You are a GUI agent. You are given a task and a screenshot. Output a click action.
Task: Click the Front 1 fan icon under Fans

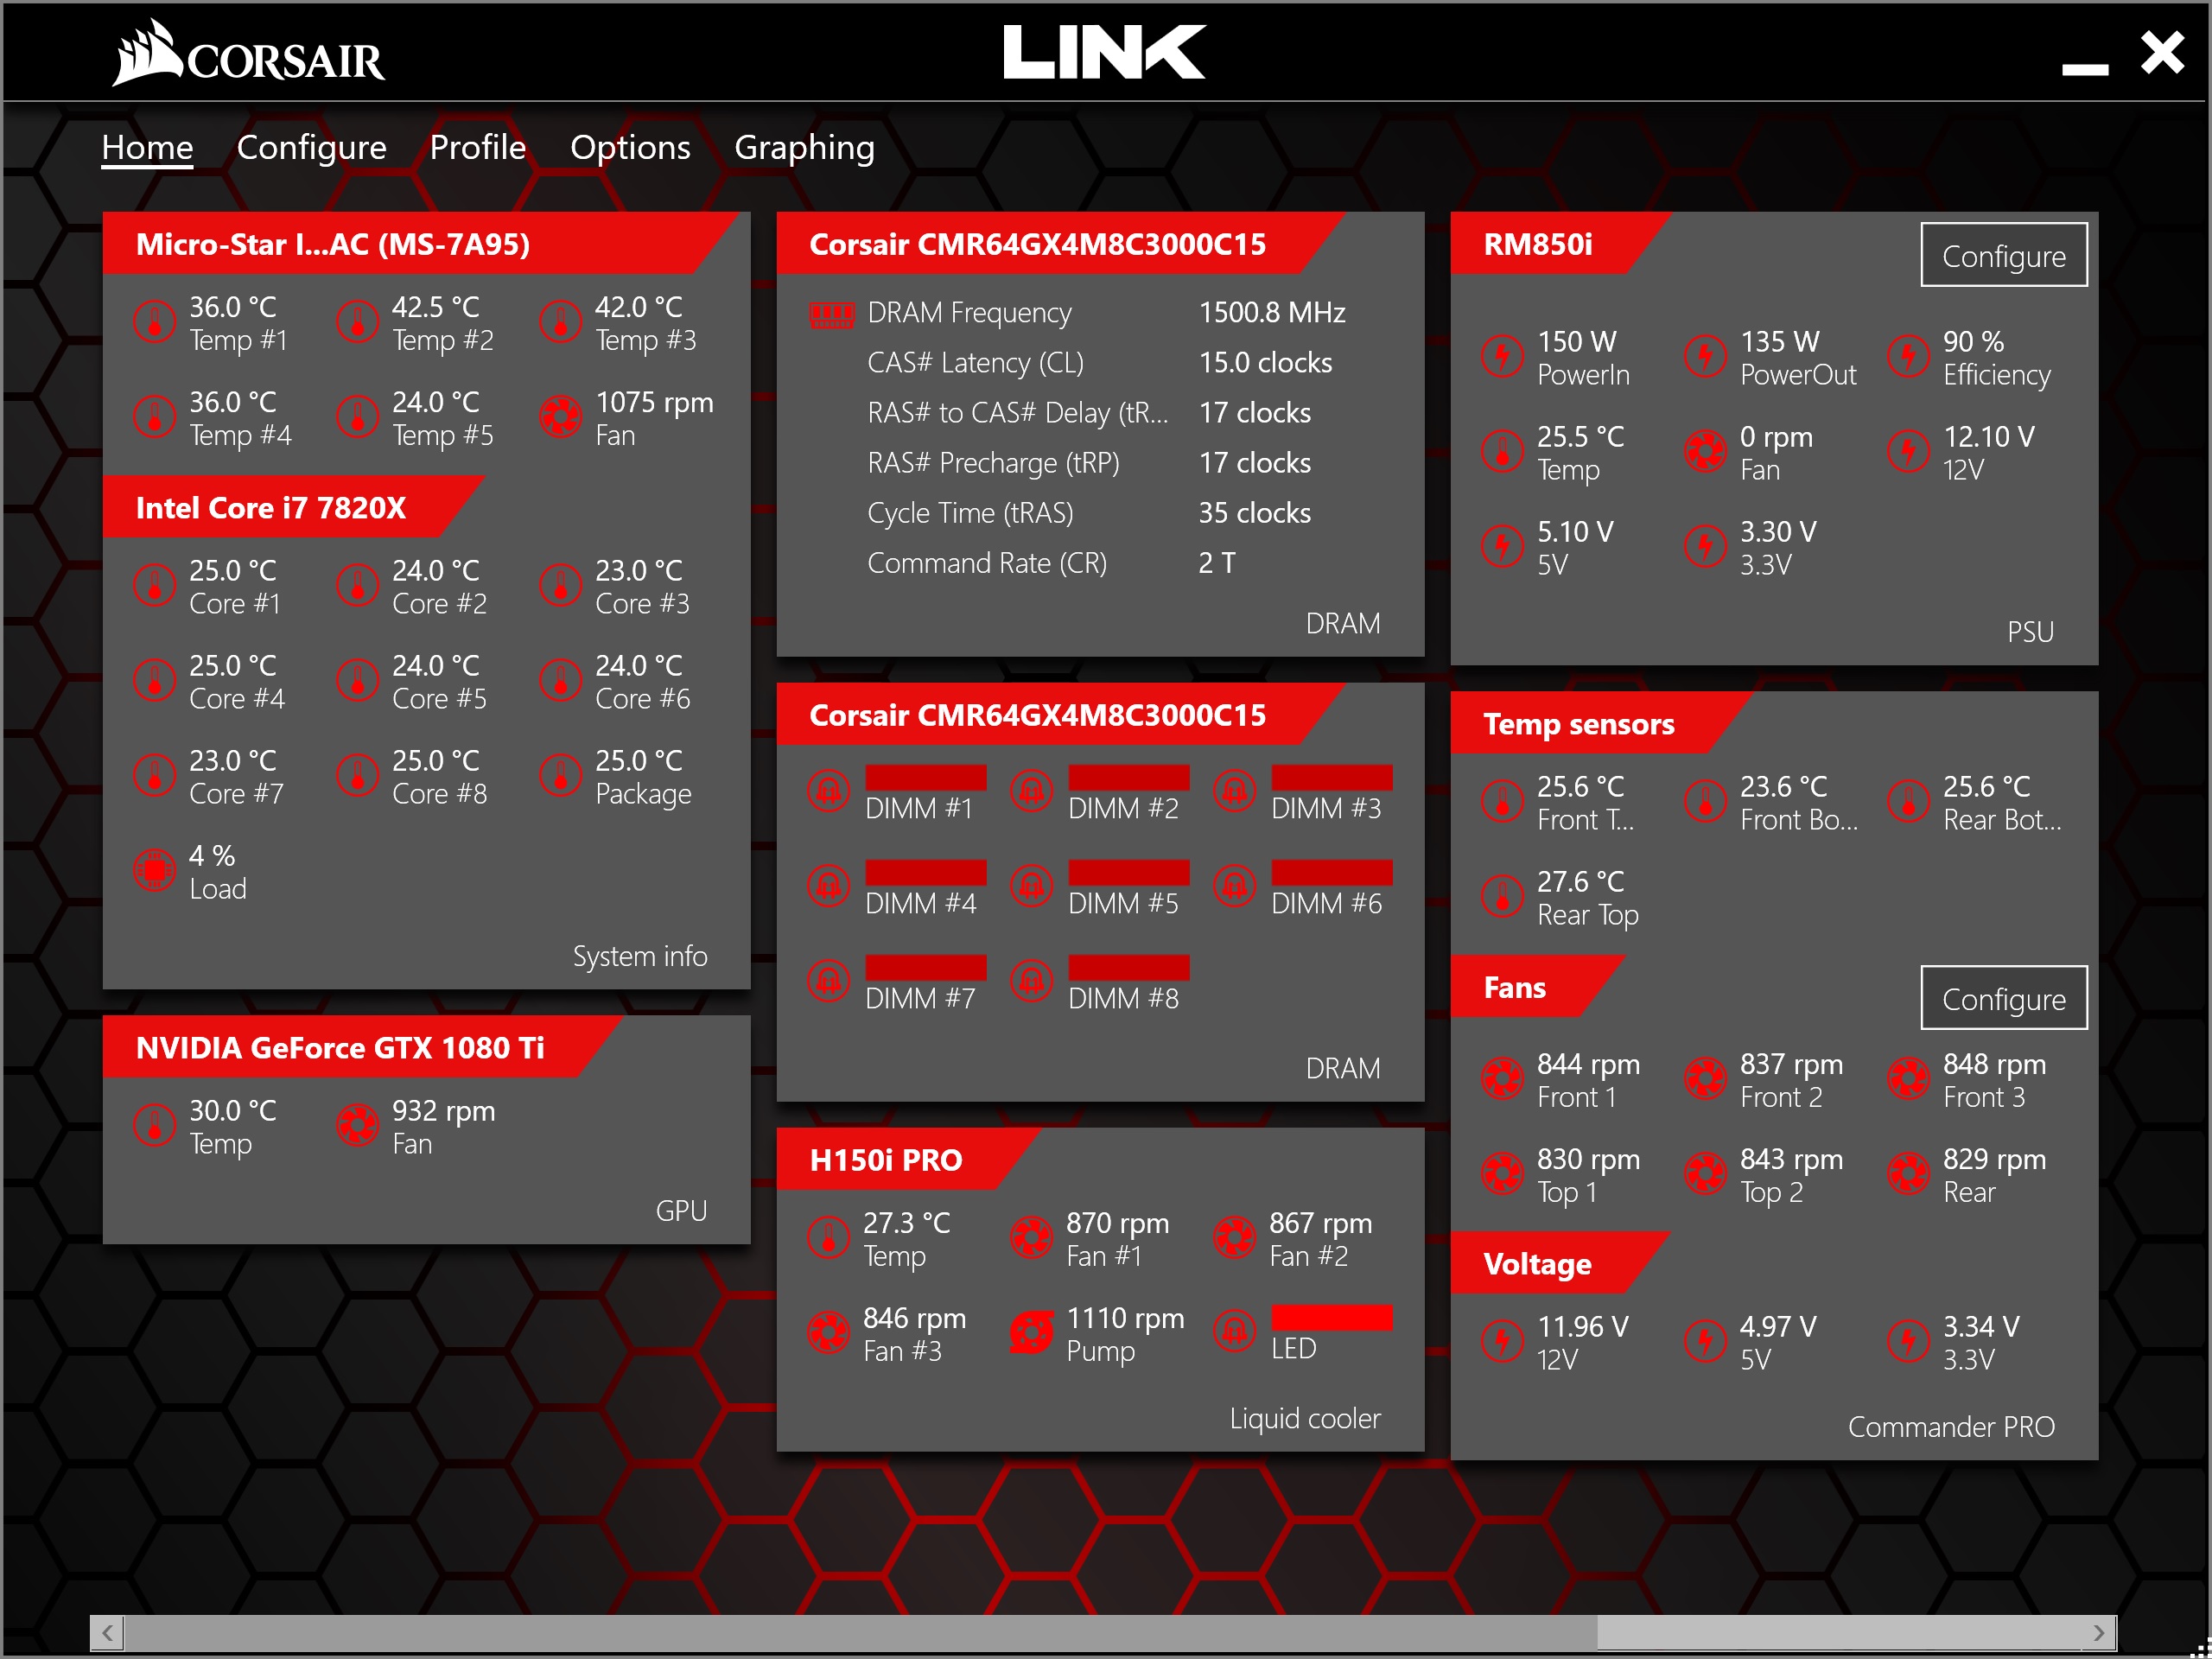tap(1502, 1079)
